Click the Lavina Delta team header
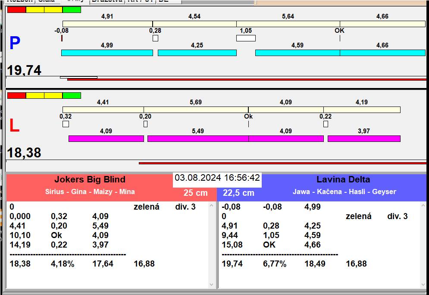This screenshot has width=429, height=295. coord(343,180)
